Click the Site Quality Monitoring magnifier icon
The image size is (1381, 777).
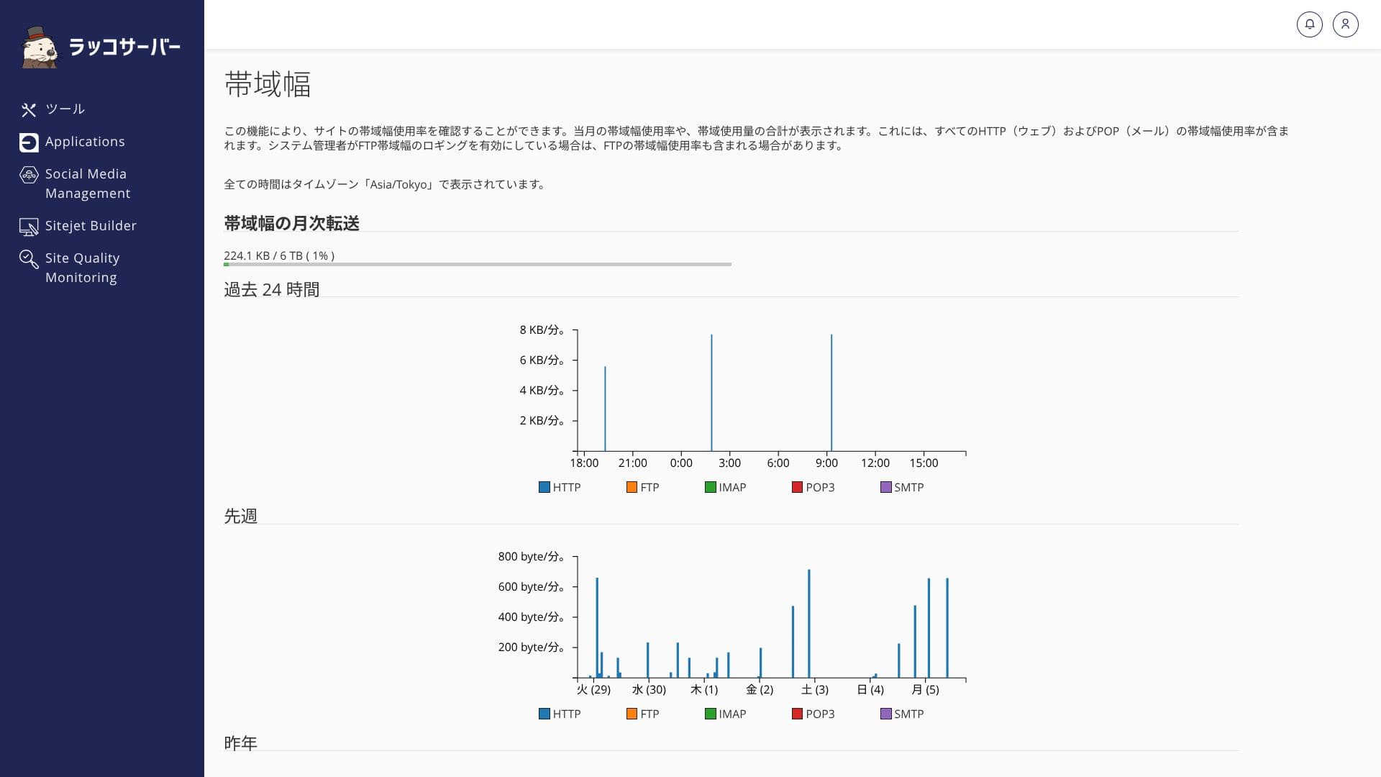click(x=29, y=259)
